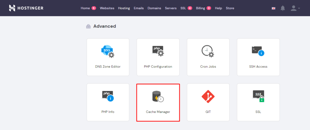
Task: Navigate to the Domains page
Action: click(x=154, y=8)
